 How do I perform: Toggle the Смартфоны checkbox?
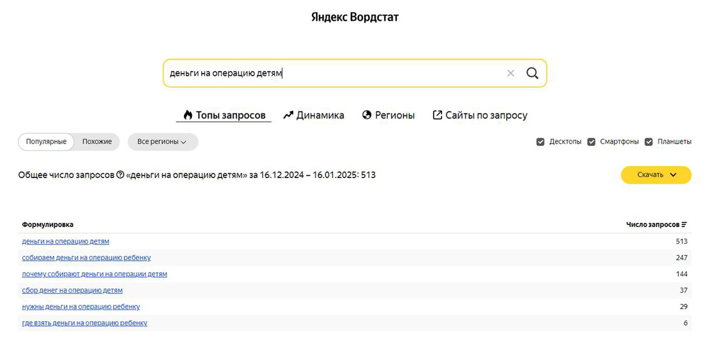(x=592, y=142)
